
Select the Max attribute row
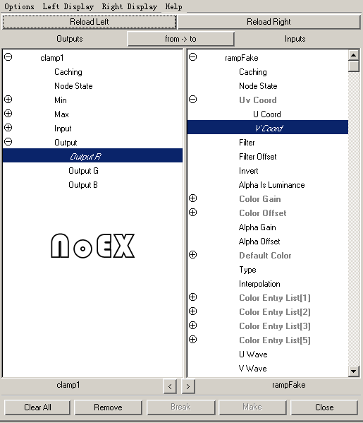coord(61,114)
